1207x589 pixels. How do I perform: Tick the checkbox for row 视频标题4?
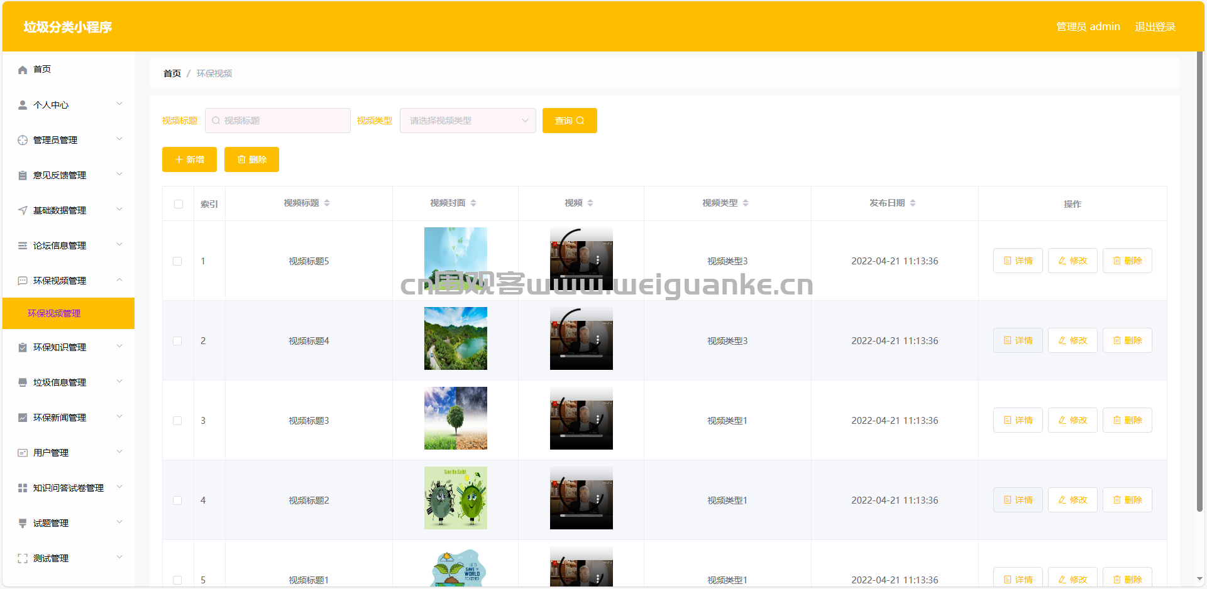click(177, 341)
